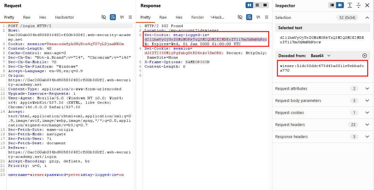Click the Upgrade-Insecure-Requests: 1 header line
This screenshot has height=190, width=374.
pyautogui.click(x=42, y=93)
